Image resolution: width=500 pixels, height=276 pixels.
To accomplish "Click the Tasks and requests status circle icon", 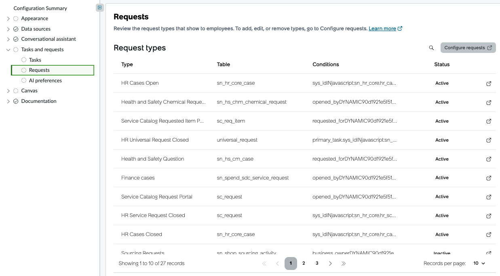I will [16, 50].
